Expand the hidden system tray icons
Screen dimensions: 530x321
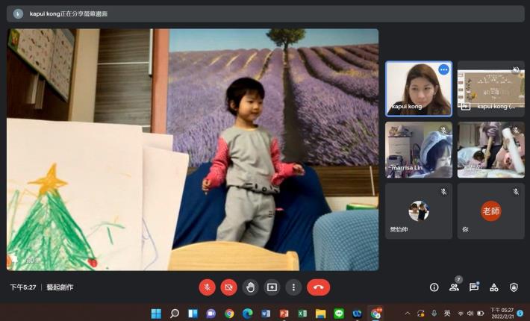pos(408,314)
